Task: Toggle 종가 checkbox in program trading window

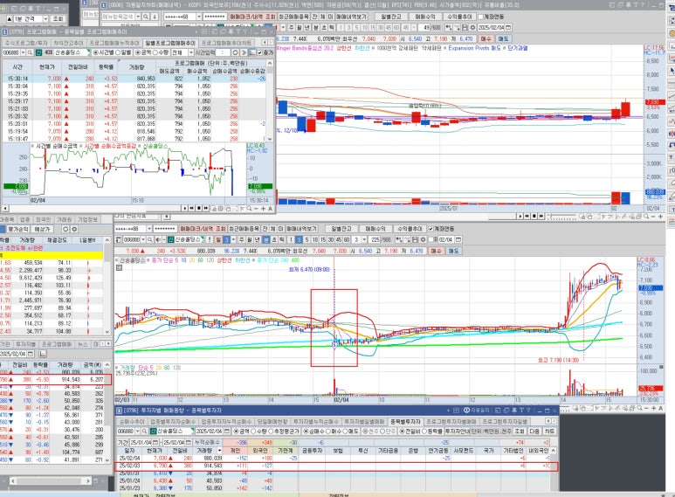Action: point(259,52)
